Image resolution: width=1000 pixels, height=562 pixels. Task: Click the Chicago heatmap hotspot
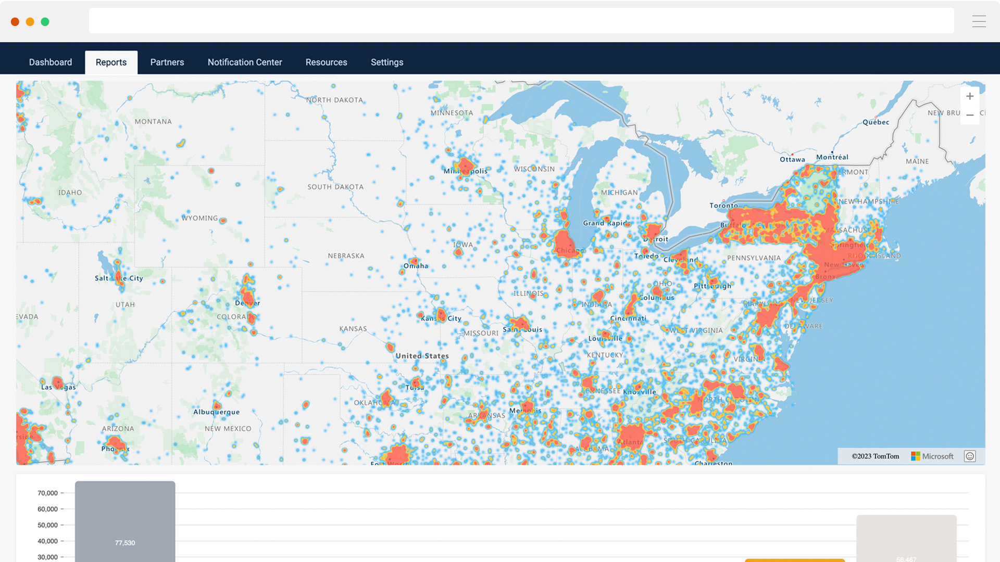click(x=564, y=243)
